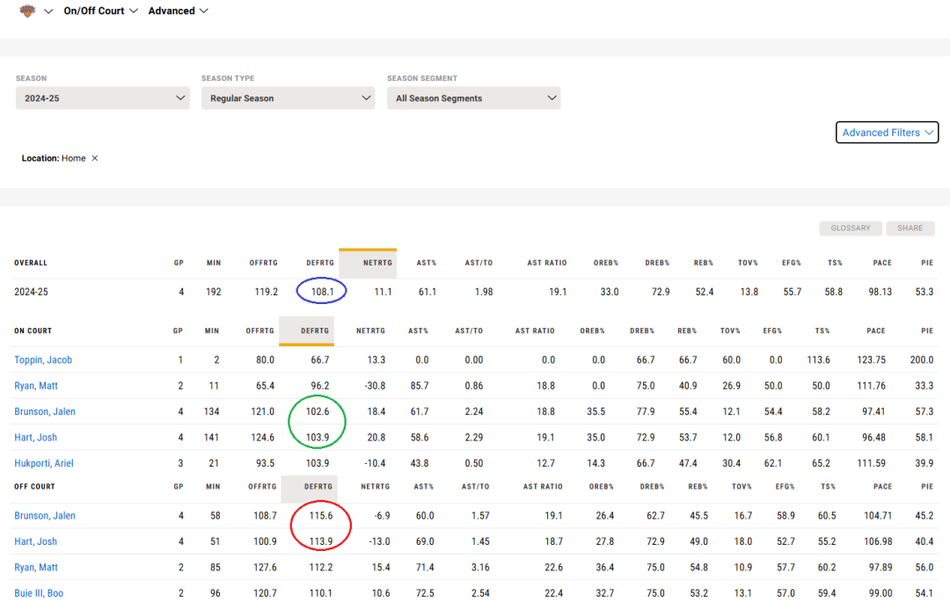Sort Overall table by OFFRTG column

[264, 263]
